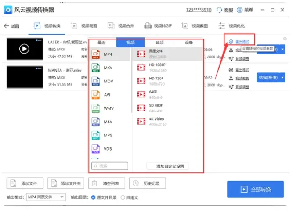Image resolution: width=296 pixels, height=215 pixels.
Task: Open 输出格式 link for MANTA file
Action: (x=242, y=70)
